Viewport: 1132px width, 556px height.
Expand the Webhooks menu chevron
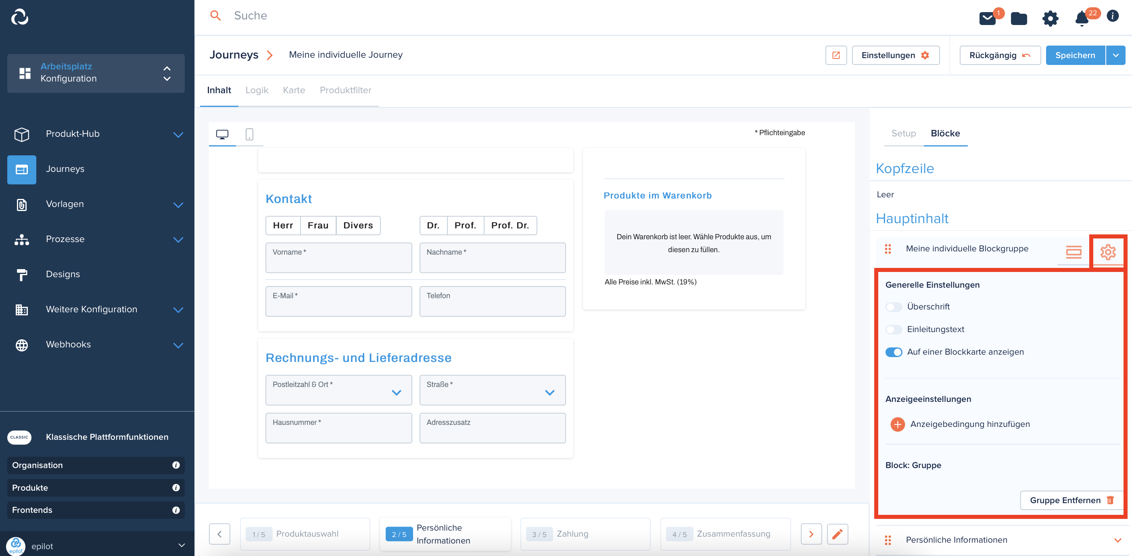[178, 345]
